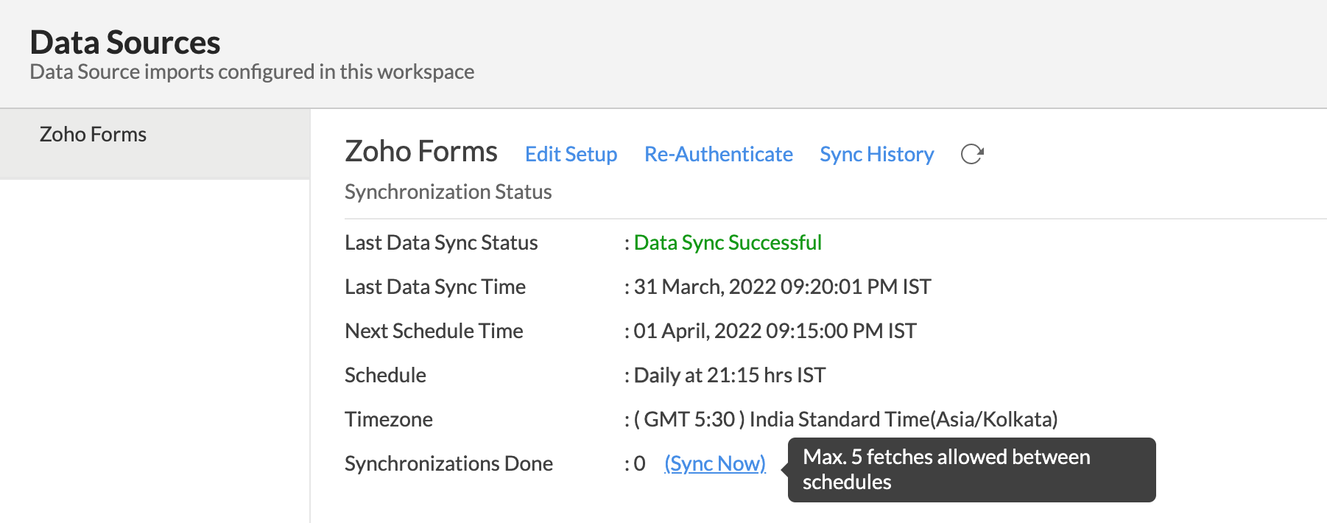
Task: Open the Edit Setup link
Action: [x=571, y=154]
